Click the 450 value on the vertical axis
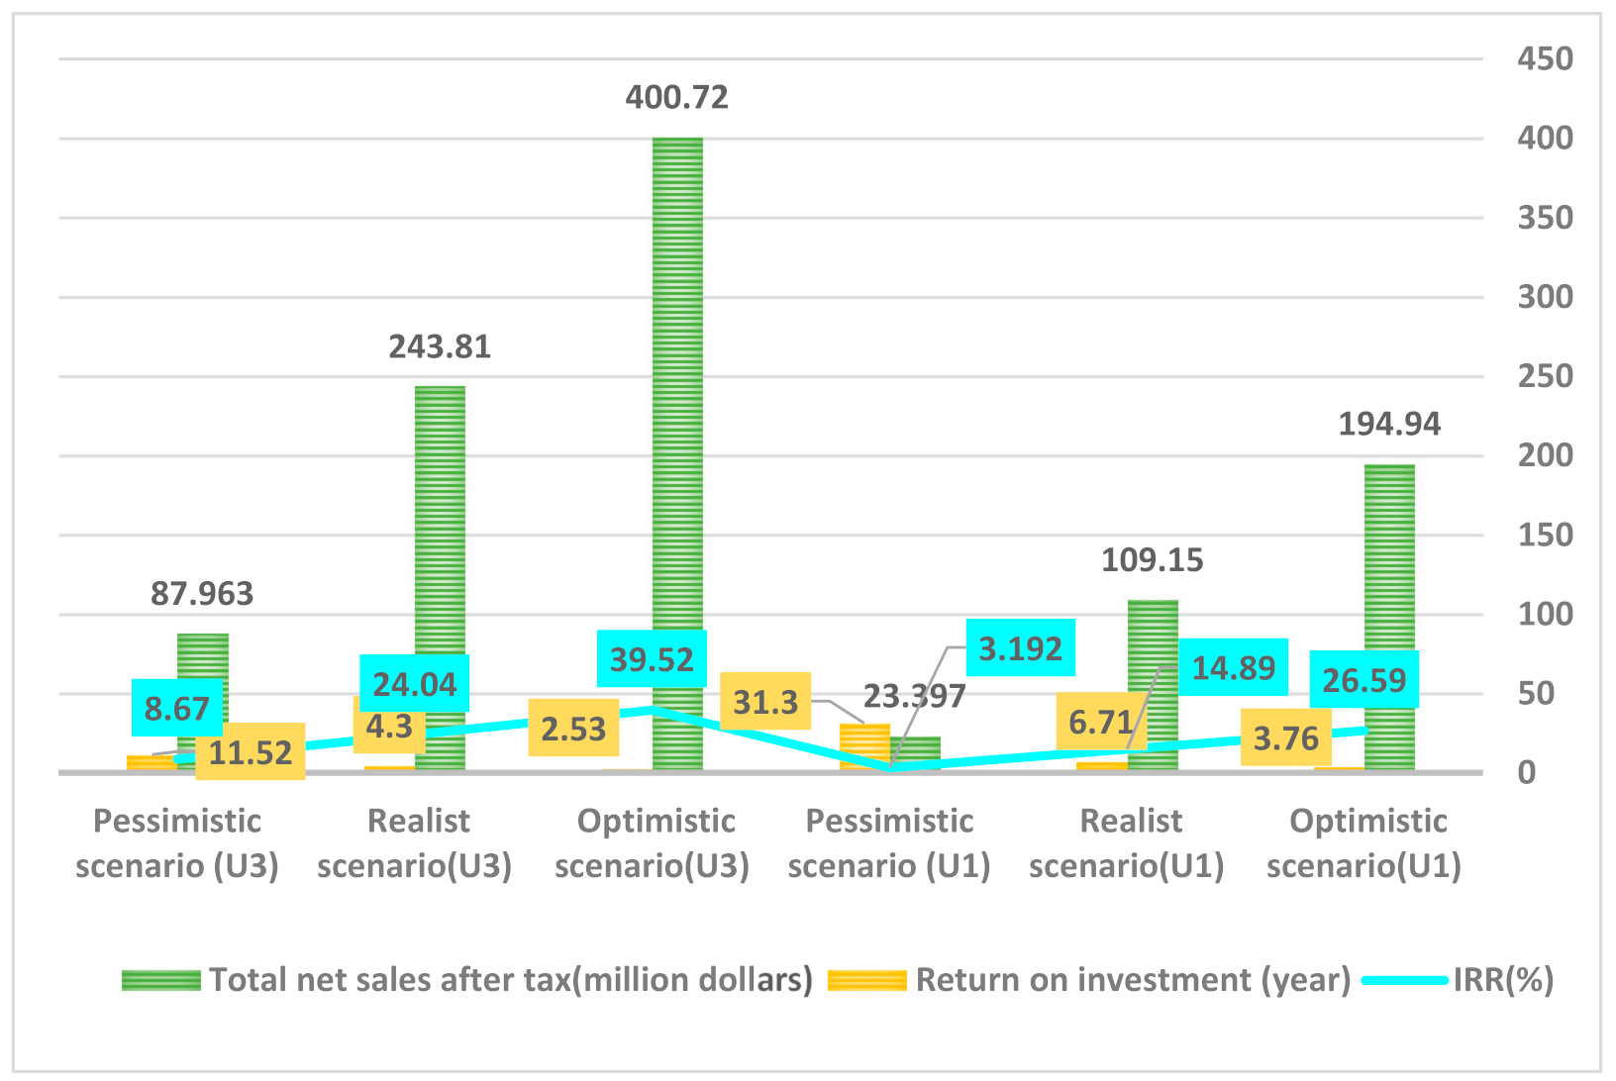This screenshot has width=1616, height=1081. pos(1544,59)
